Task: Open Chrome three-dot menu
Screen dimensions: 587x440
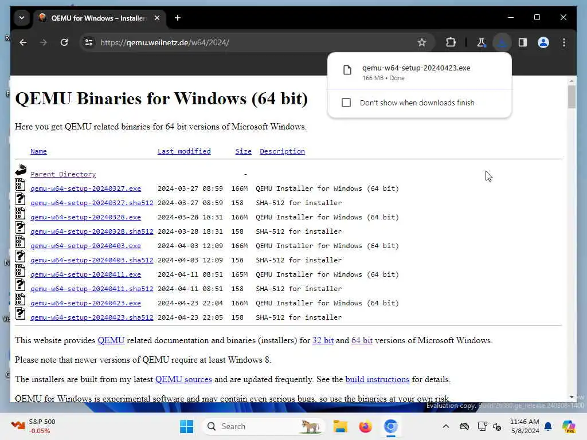Action: [x=564, y=42]
